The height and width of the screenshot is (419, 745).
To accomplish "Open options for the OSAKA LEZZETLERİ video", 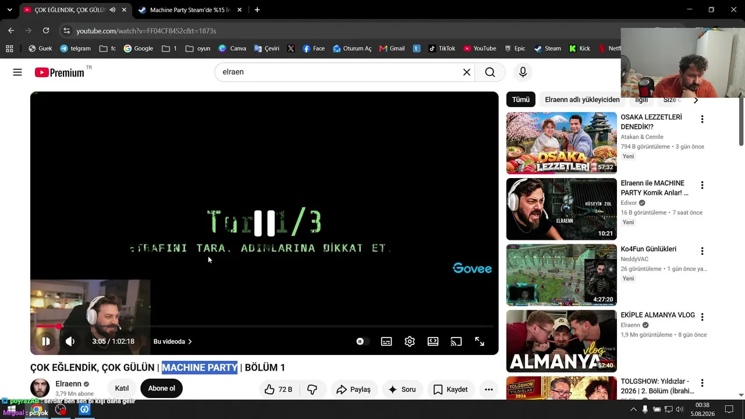I will [x=702, y=119].
